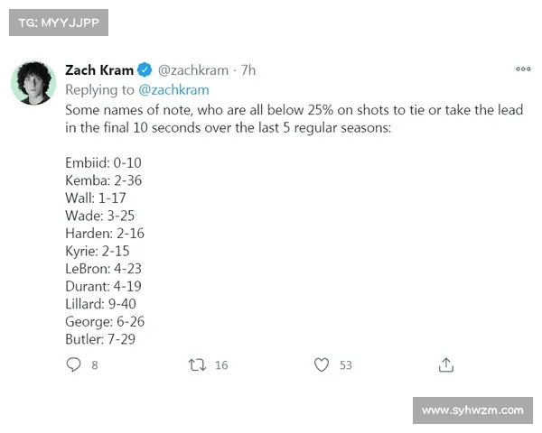Like the tweet with the heart icon
542x433 pixels.
point(321,364)
